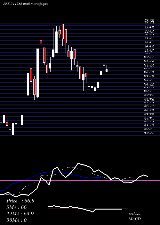
Task: Click the 51.49 price axis label
Action: 149,125
